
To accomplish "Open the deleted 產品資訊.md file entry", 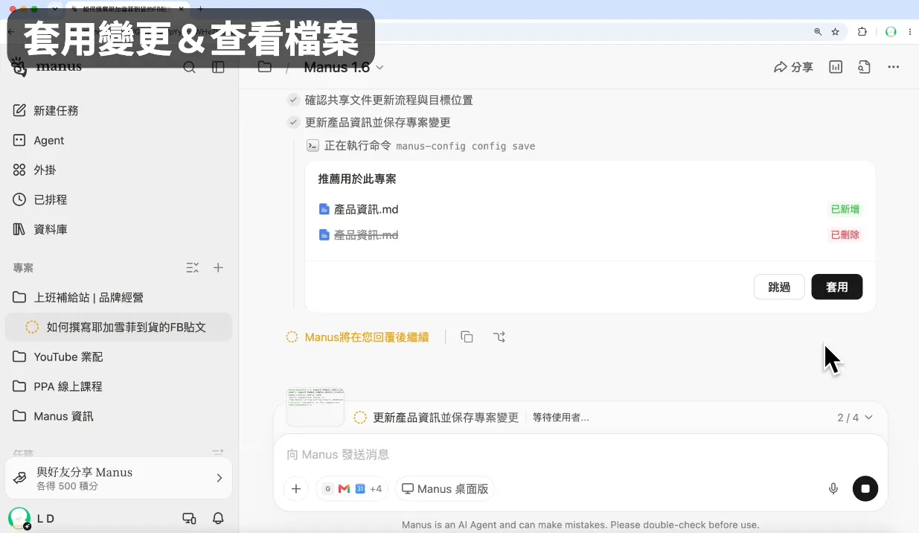I will tap(366, 234).
